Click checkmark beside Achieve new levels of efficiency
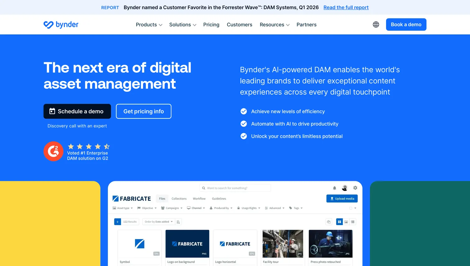Viewport: 470px width, 266px height. [x=244, y=111]
